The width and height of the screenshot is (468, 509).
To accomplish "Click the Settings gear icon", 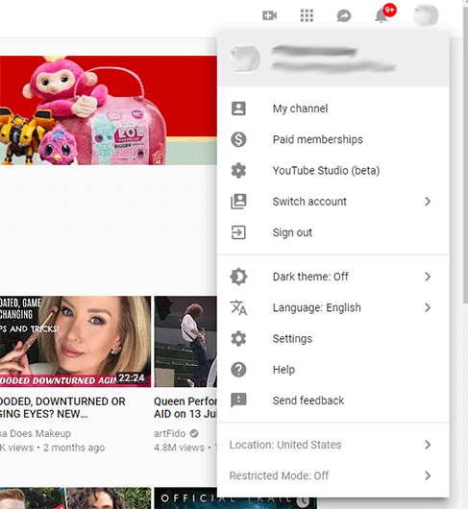I will (238, 339).
